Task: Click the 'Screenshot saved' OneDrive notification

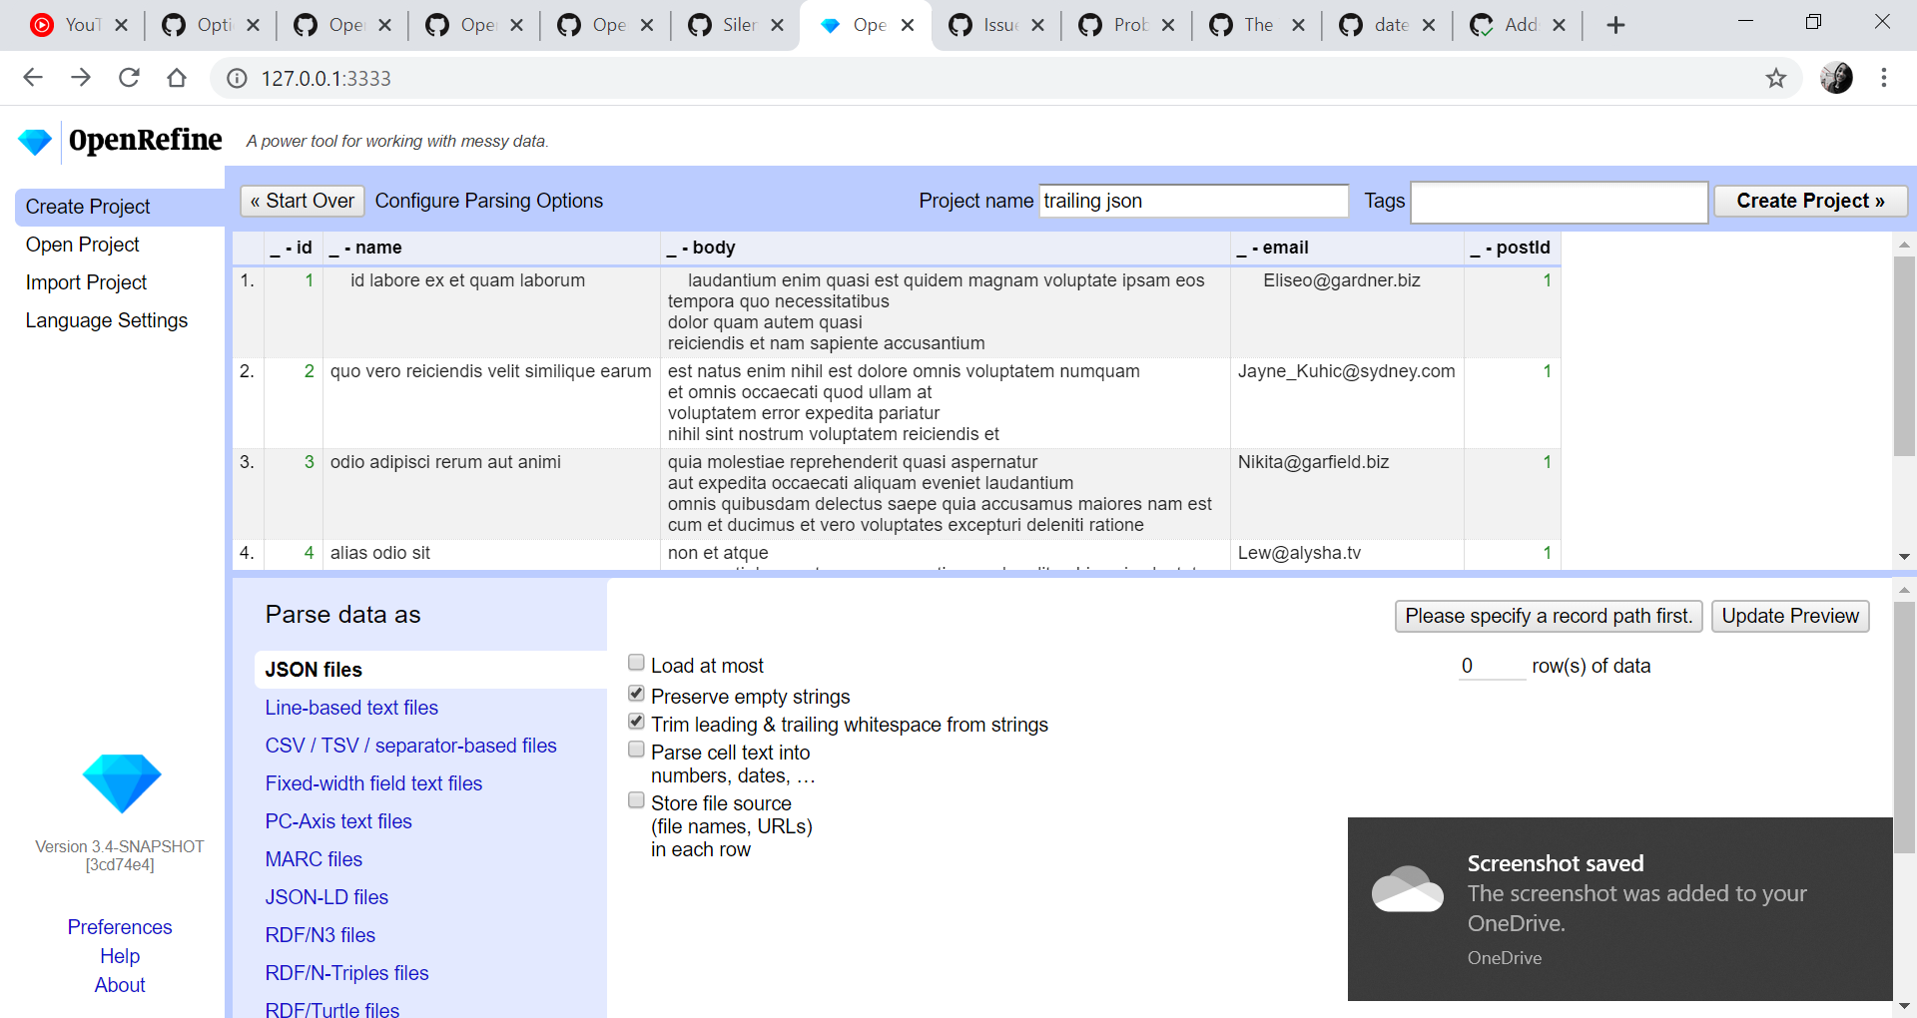Action: pyautogui.click(x=1619, y=909)
